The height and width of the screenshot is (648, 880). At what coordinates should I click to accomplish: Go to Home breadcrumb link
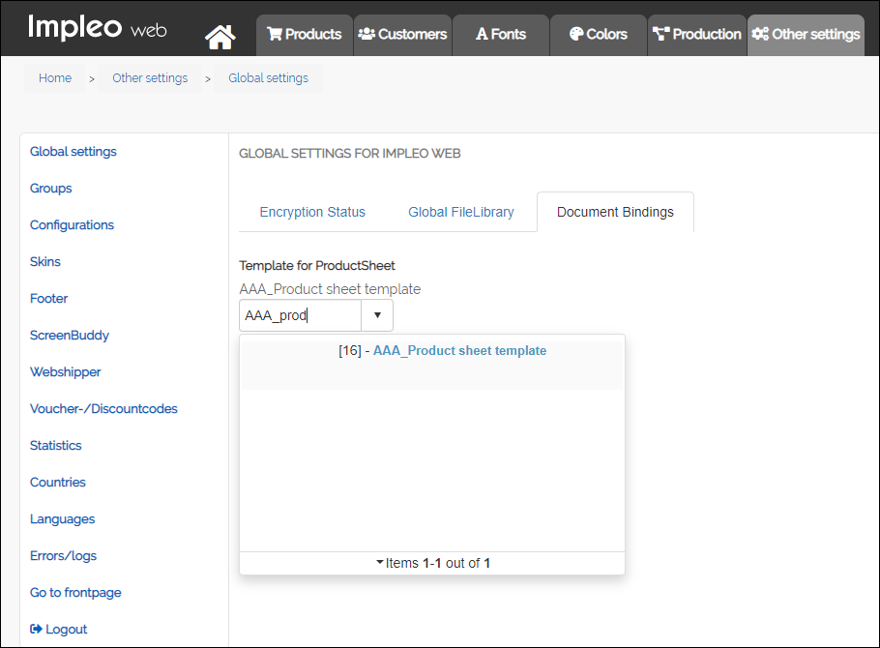55,78
